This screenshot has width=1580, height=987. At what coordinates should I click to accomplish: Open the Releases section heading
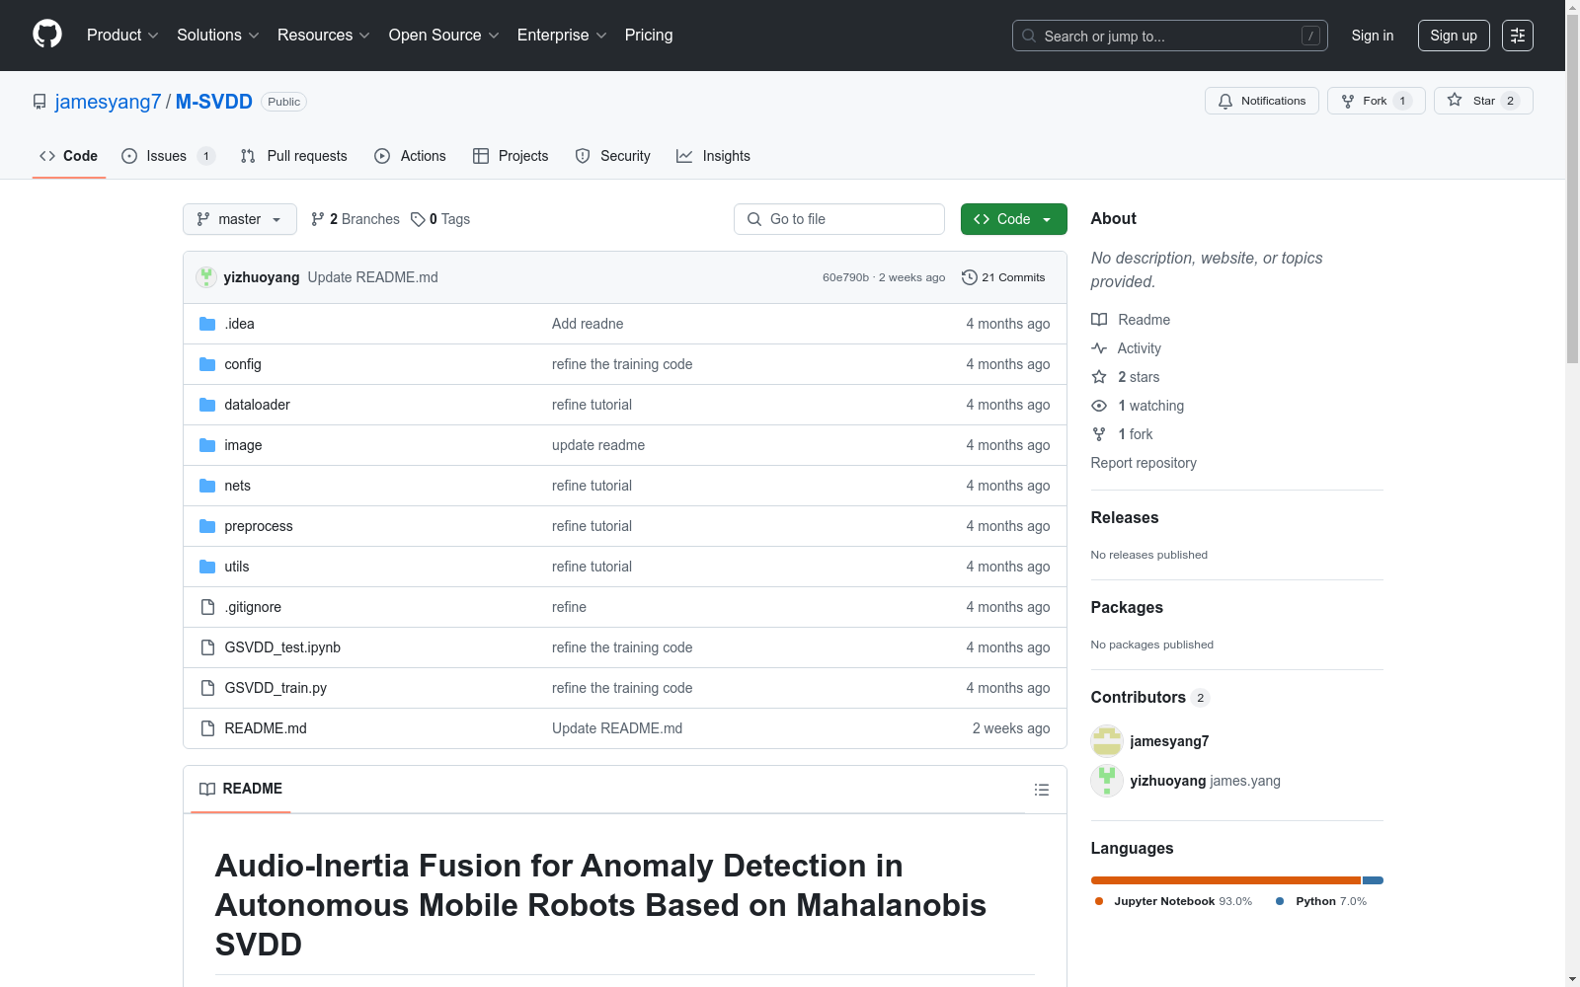pyautogui.click(x=1125, y=517)
